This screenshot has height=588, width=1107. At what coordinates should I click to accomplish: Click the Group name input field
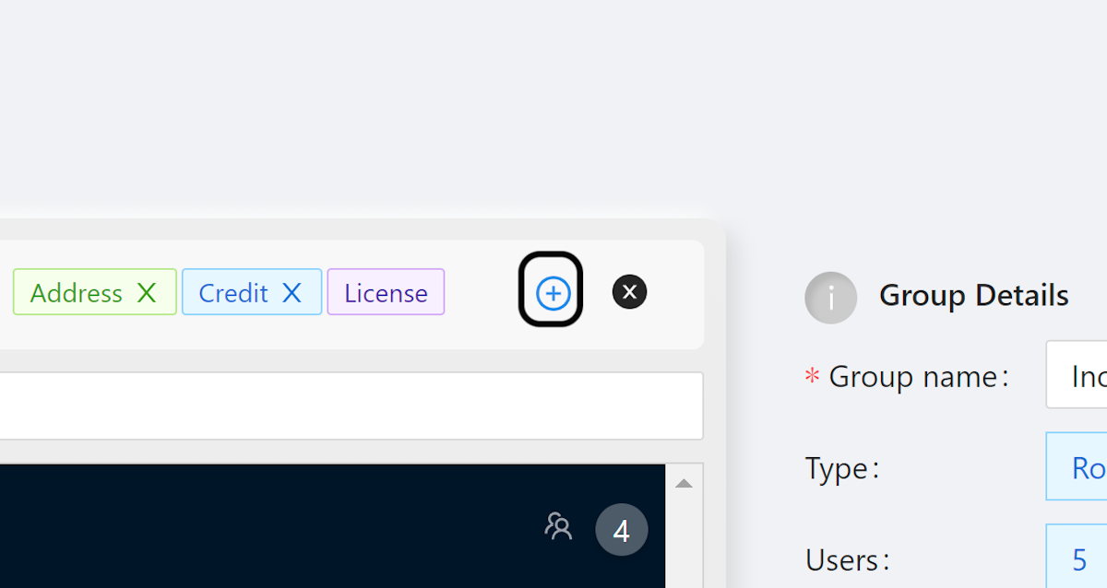point(1077,374)
